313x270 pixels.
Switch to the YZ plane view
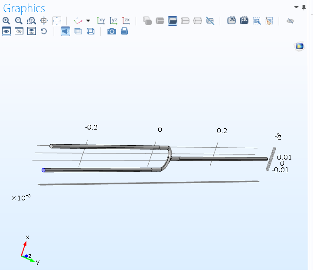click(114, 20)
